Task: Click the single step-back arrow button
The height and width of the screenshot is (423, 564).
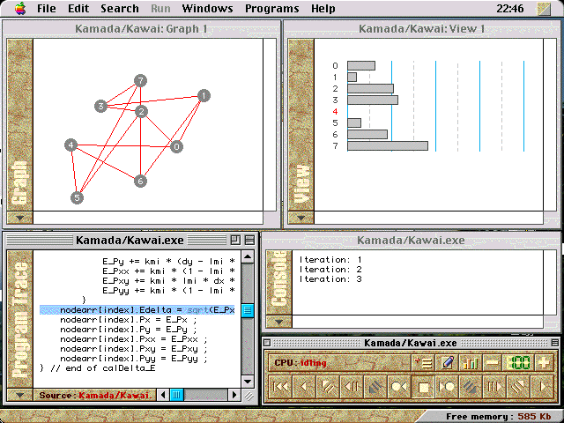Action: (x=306, y=385)
